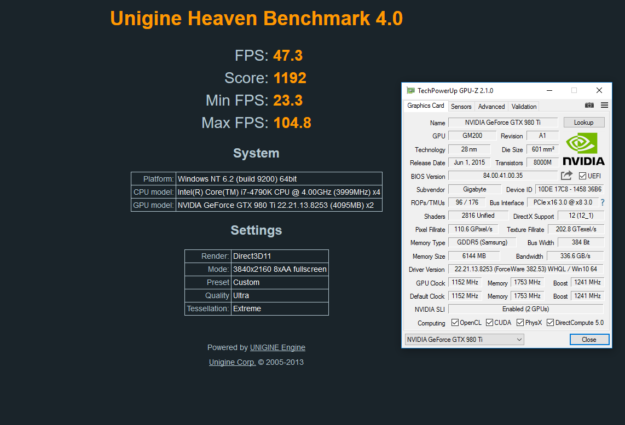Click the Die Size field 601 mm²
The image size is (625, 425).
(x=542, y=149)
